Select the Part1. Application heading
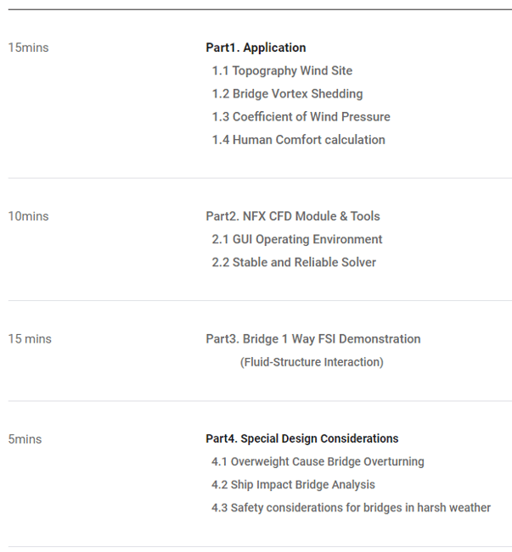512x552 pixels. point(256,47)
